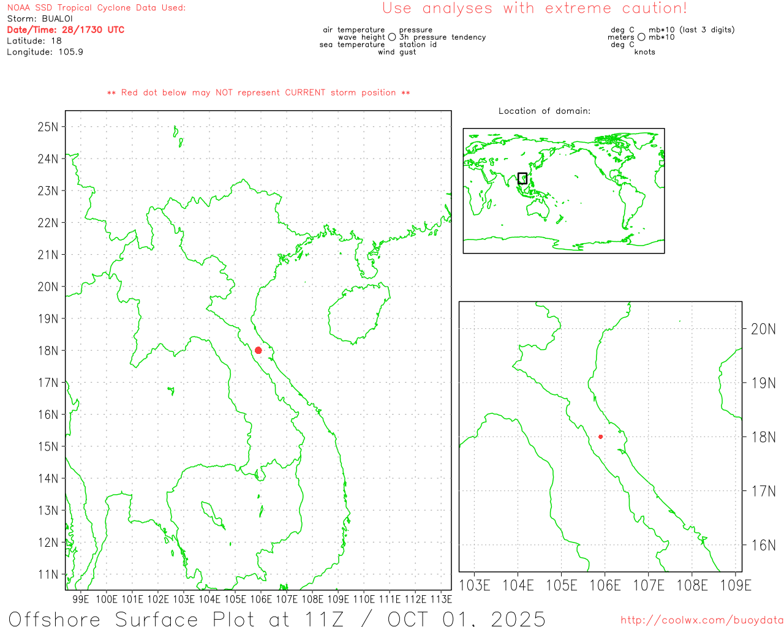Click Australia on the world locator map

tap(539, 209)
